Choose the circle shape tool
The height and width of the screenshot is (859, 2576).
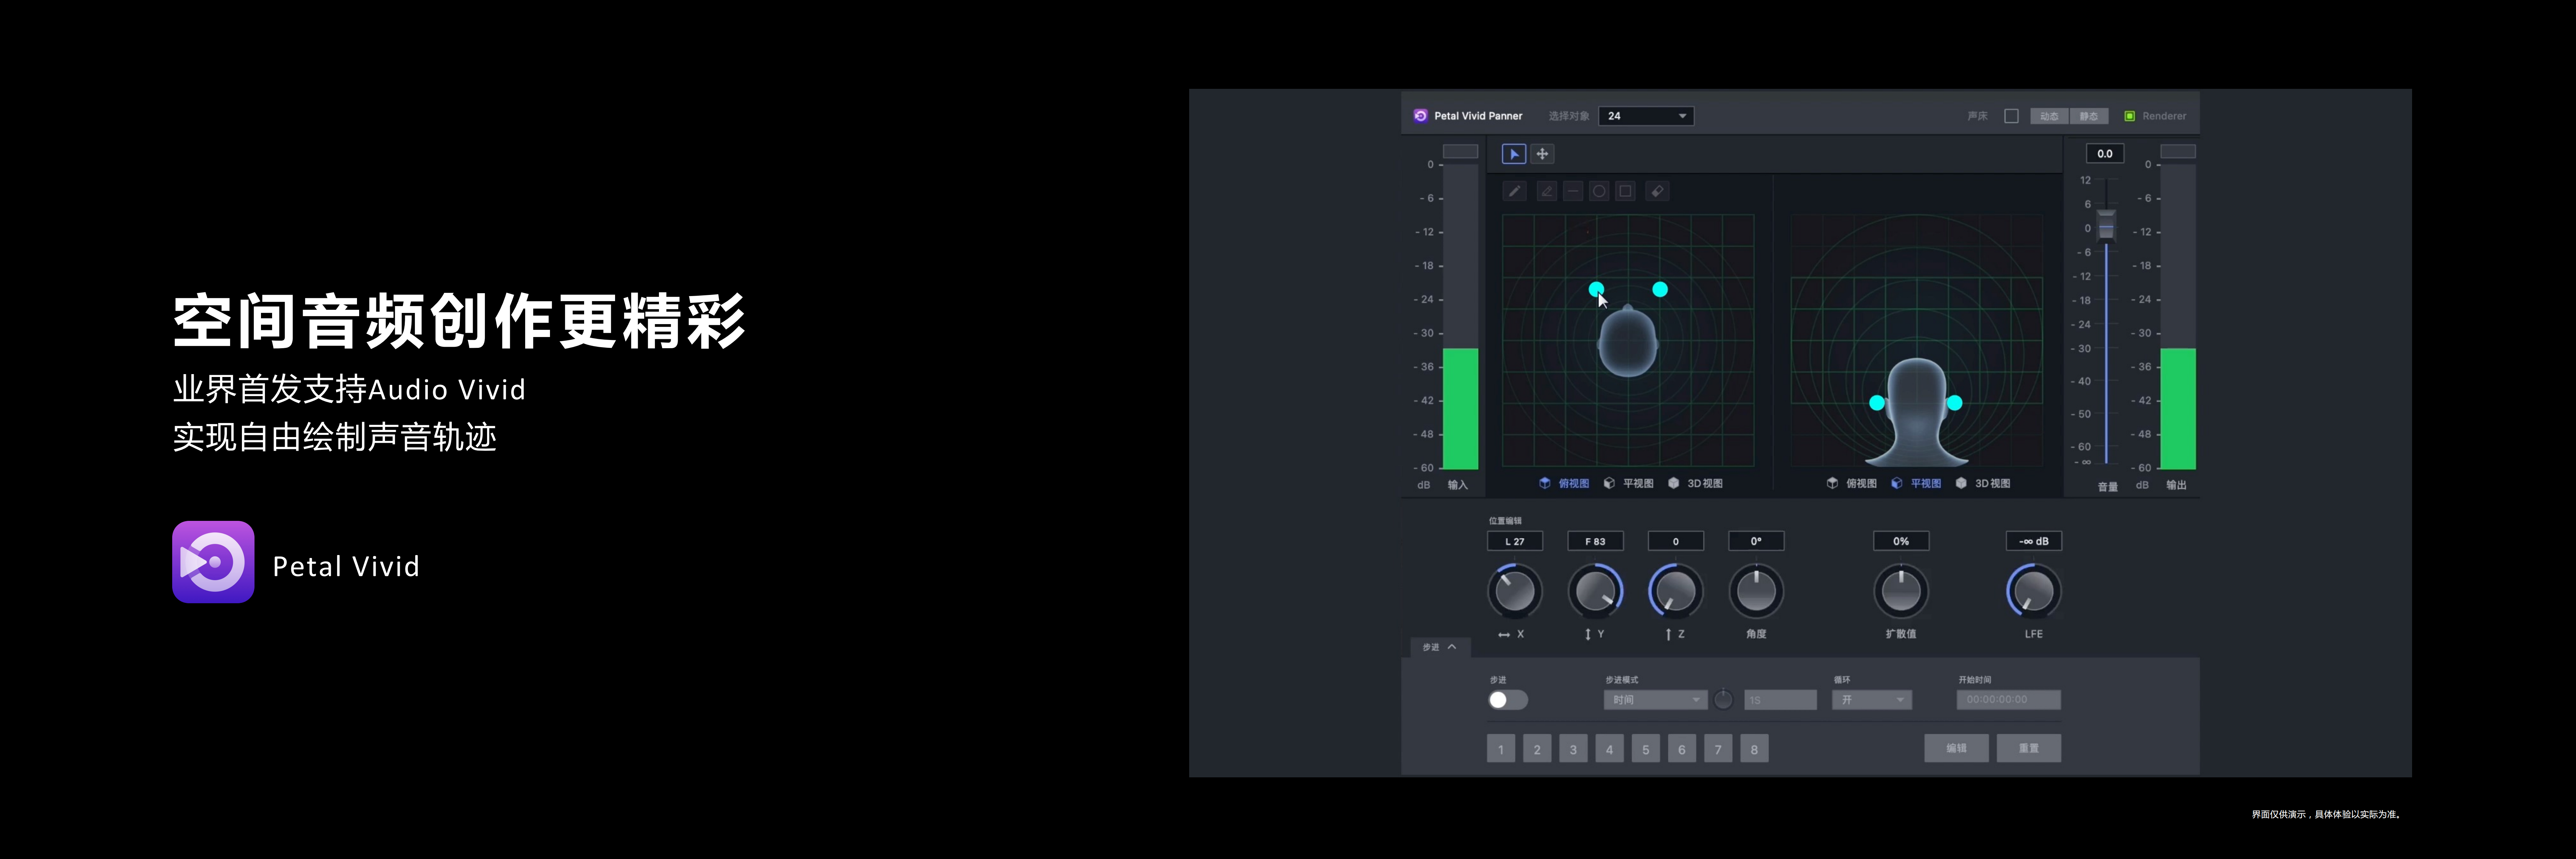[1599, 191]
